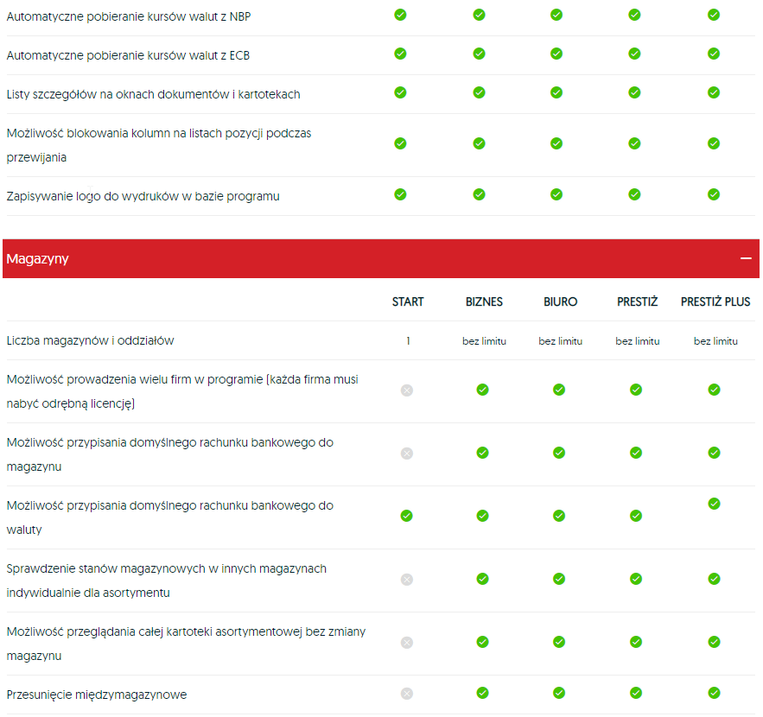This screenshot has height=717, width=763.
Task: Click grey X for wielu firm in START column
Action: tap(407, 390)
